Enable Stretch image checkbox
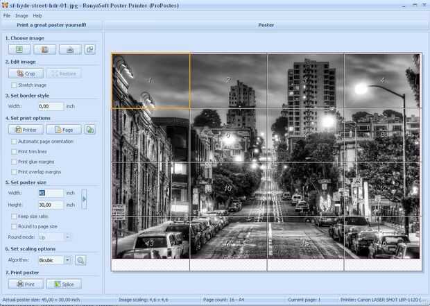Screen dimensions: 430x306 [x=14, y=85]
